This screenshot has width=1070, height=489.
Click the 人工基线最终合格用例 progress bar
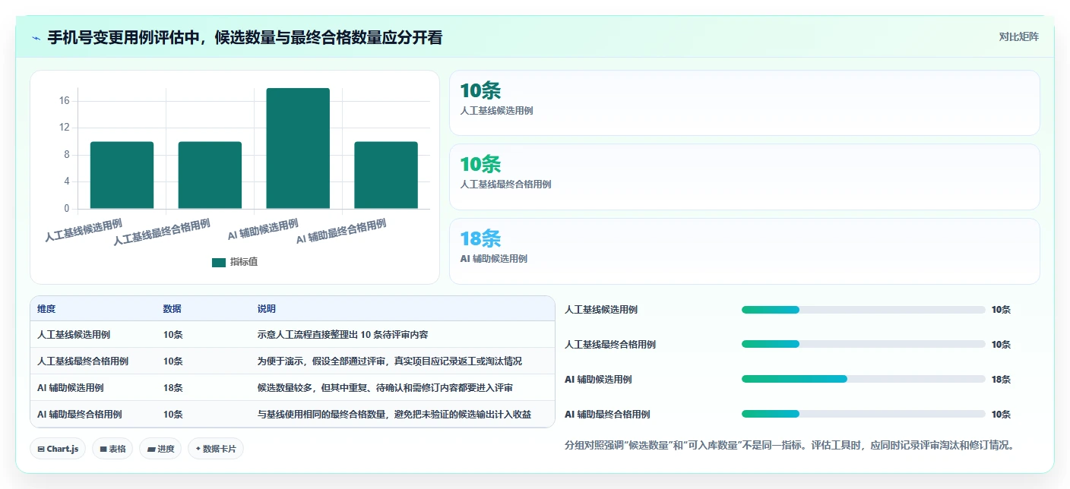[x=863, y=345]
